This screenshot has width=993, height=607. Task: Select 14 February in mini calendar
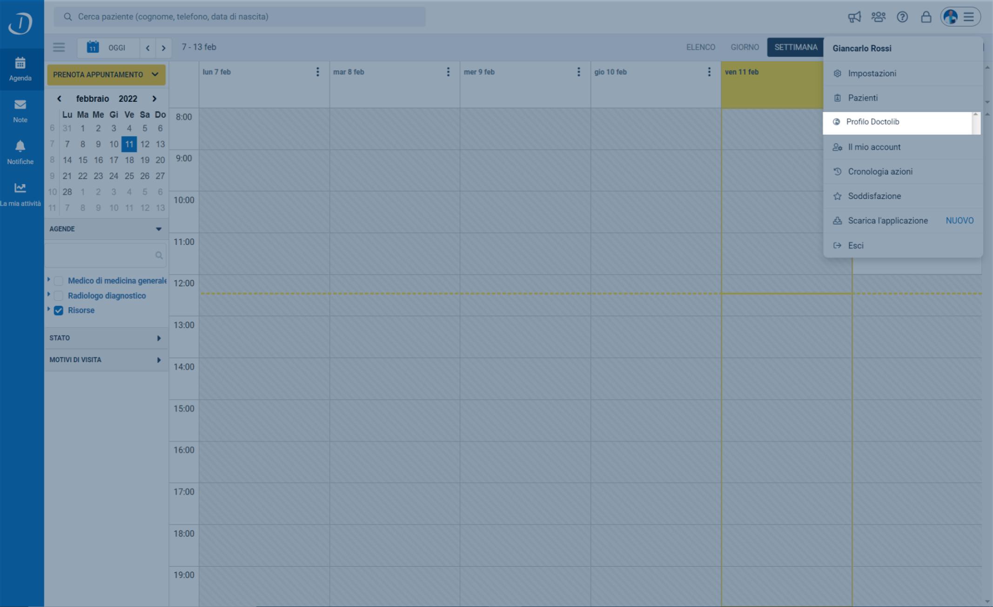[x=67, y=160]
